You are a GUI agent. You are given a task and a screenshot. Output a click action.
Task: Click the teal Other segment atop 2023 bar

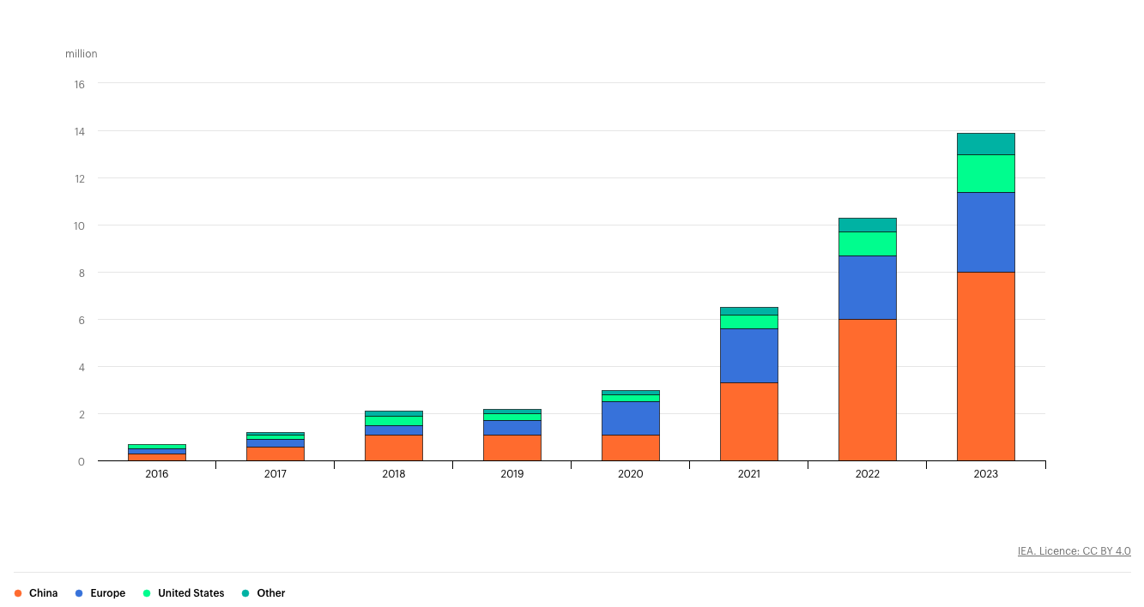tap(985, 144)
